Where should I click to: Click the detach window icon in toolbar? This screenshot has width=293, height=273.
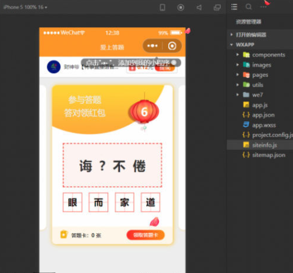(217, 7)
